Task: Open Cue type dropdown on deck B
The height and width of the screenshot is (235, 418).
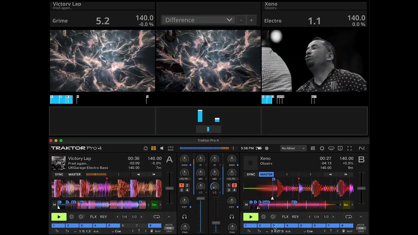Action: point(308,231)
